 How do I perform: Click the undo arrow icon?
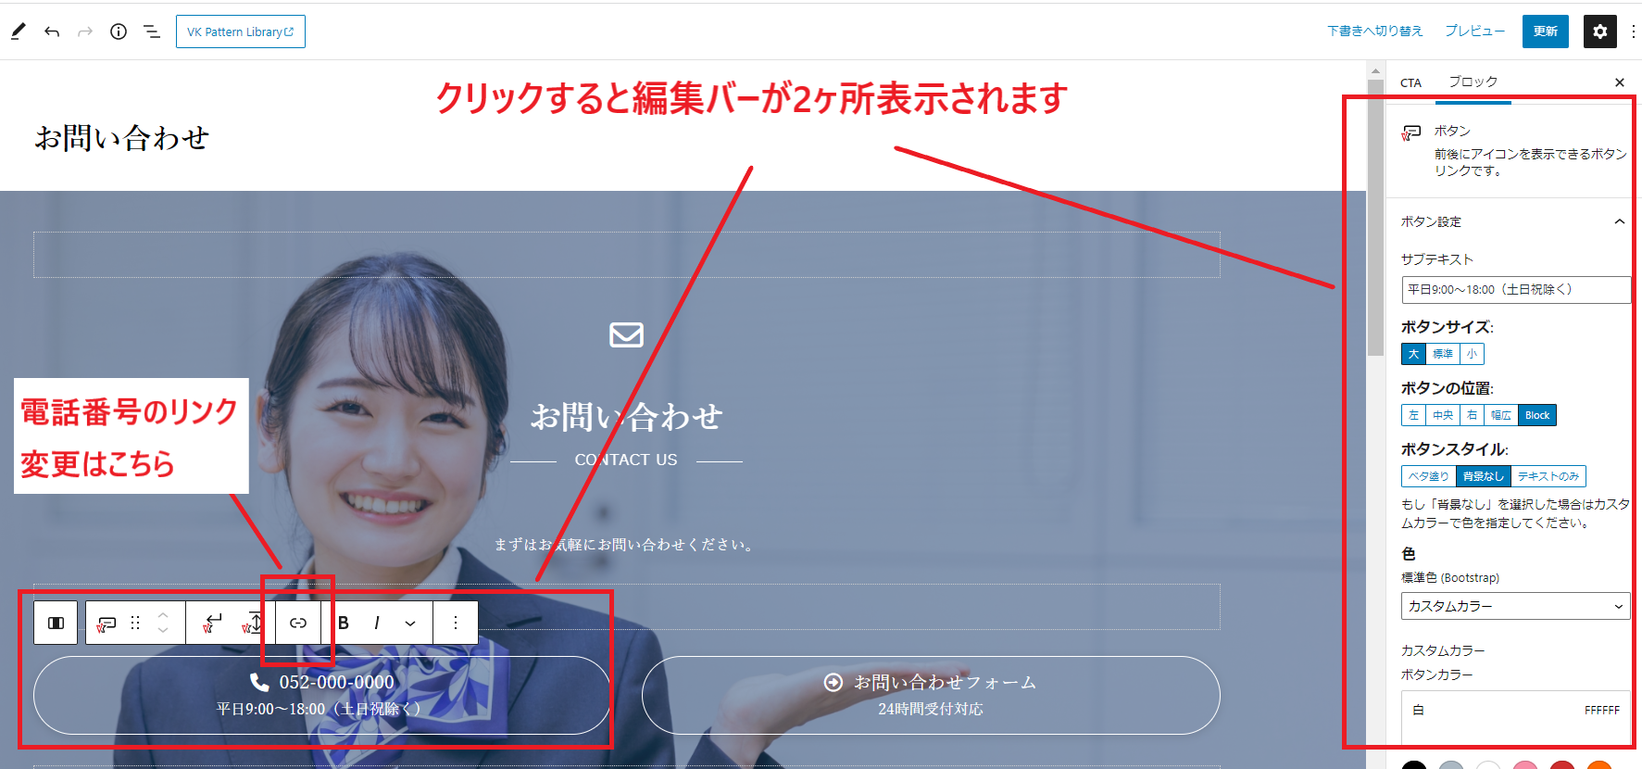click(x=52, y=32)
